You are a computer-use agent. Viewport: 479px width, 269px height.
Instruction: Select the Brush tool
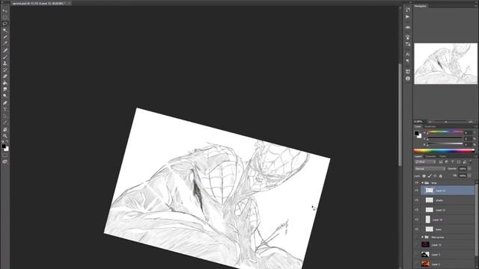tap(5, 57)
